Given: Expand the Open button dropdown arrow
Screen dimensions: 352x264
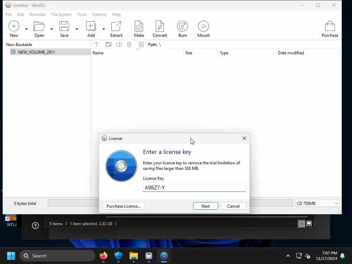Looking at the screenshot, I should tap(52, 29).
